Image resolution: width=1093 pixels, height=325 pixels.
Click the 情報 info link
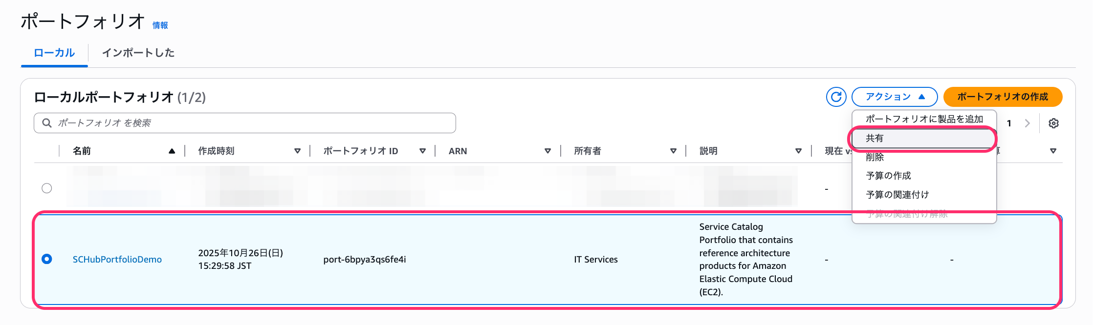[160, 25]
